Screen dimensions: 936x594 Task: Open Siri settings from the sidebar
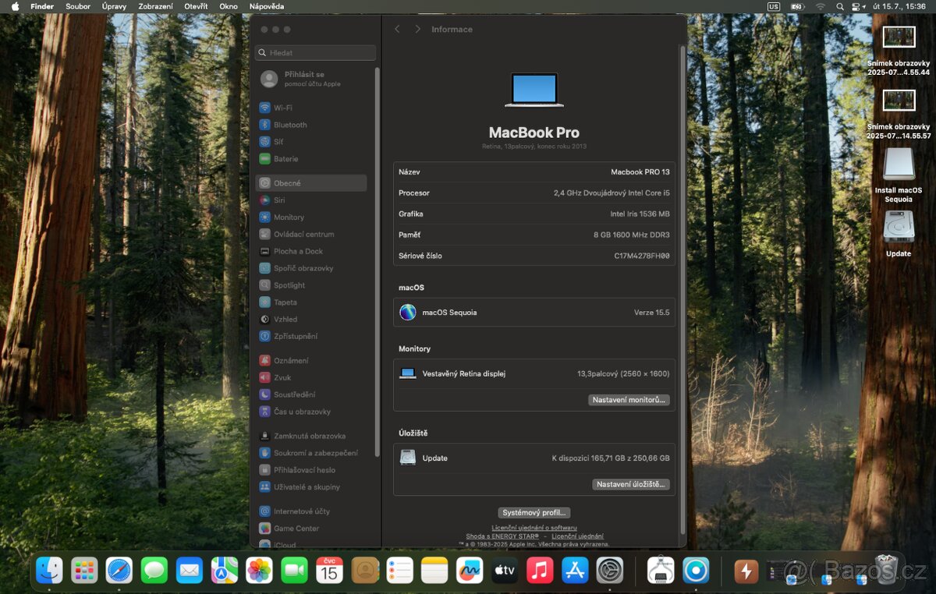click(x=310, y=200)
